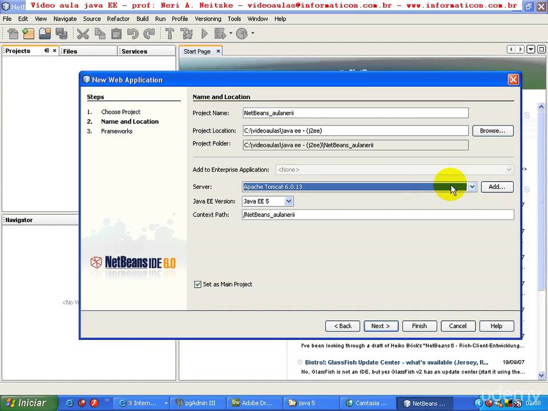Viewport: 548px width, 411px height.
Task: Maximize the editor window icon
Action: click(x=541, y=49)
